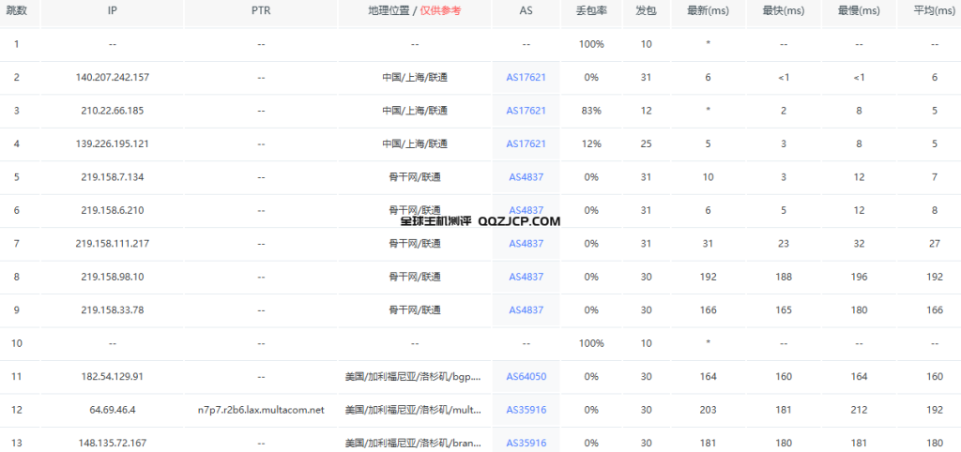Click the 83% packet loss value
This screenshot has height=452, width=961.
pos(591,111)
